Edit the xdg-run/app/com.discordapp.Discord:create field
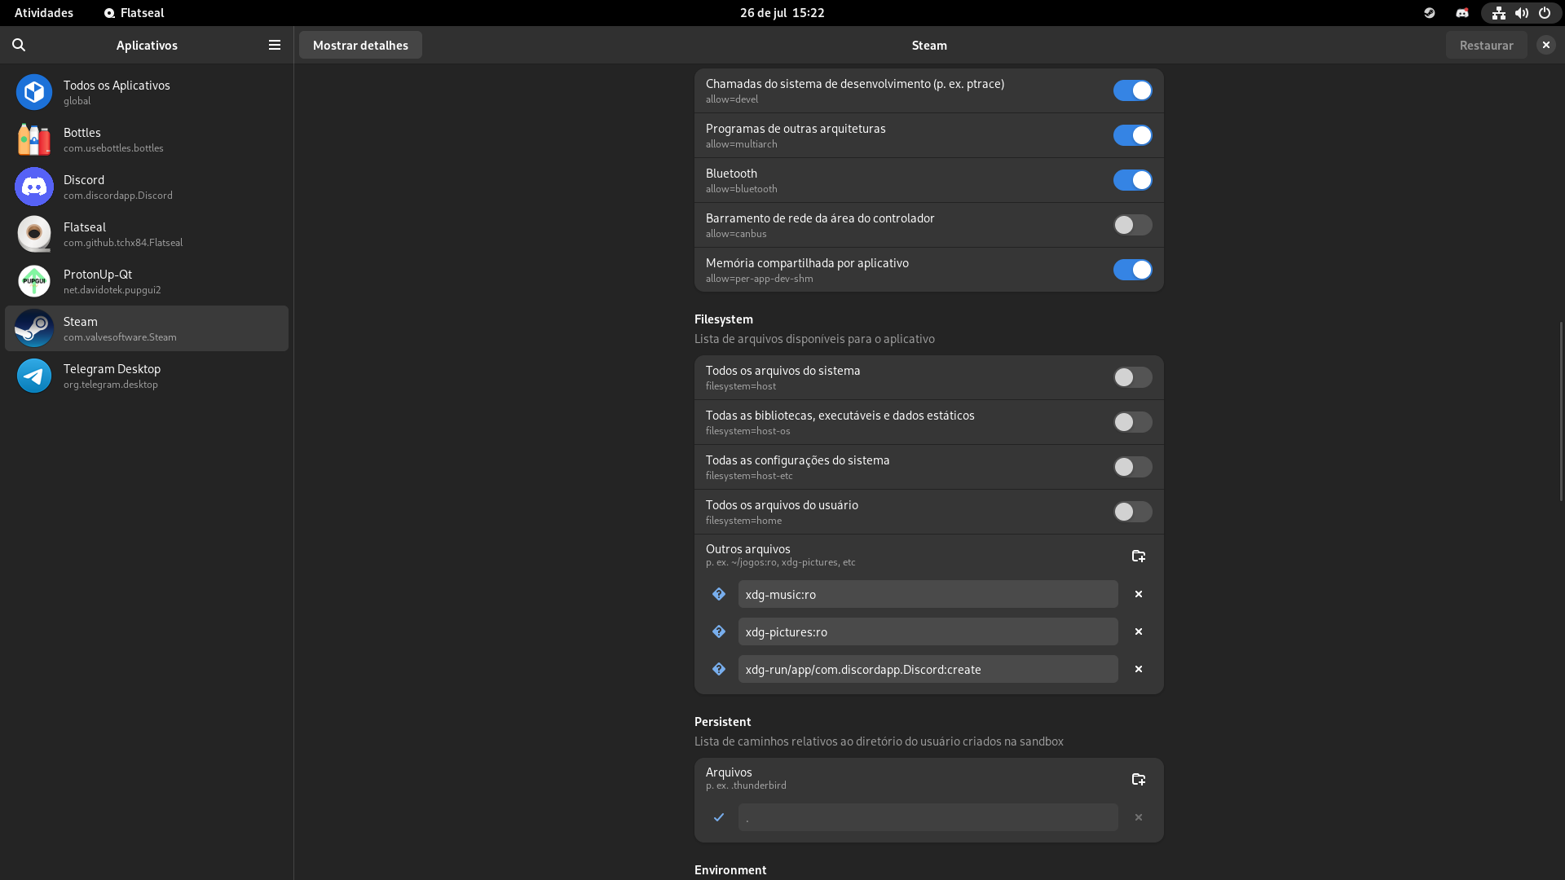This screenshot has height=880, width=1565. click(x=928, y=669)
